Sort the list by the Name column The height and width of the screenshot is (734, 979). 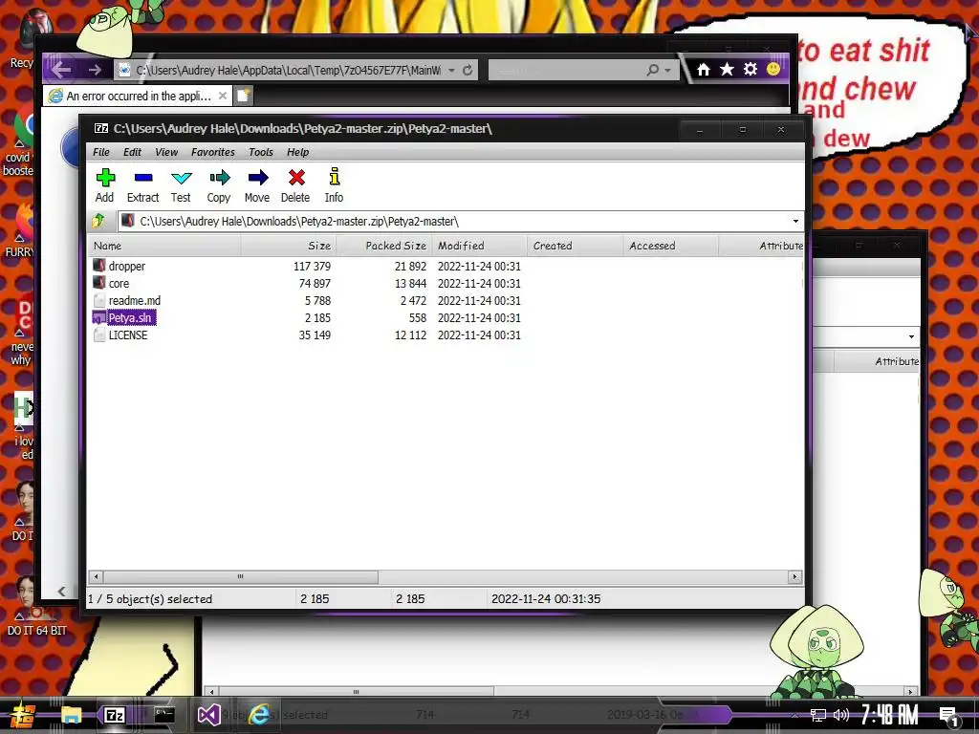point(164,246)
